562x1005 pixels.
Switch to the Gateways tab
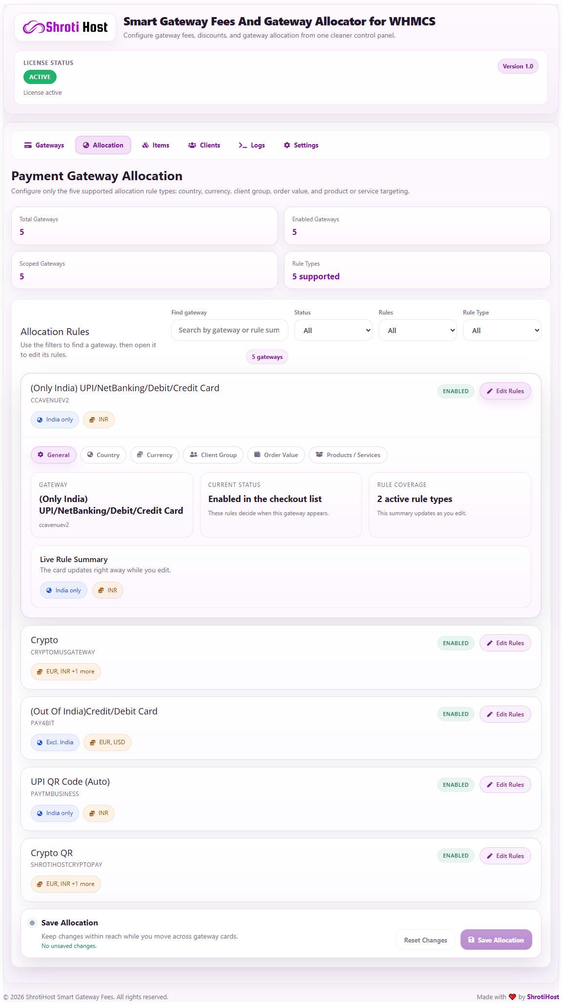(x=44, y=145)
